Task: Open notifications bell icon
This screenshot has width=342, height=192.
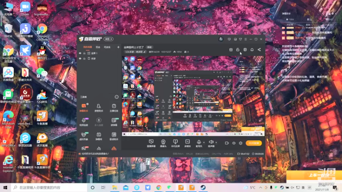Action: pos(252,49)
